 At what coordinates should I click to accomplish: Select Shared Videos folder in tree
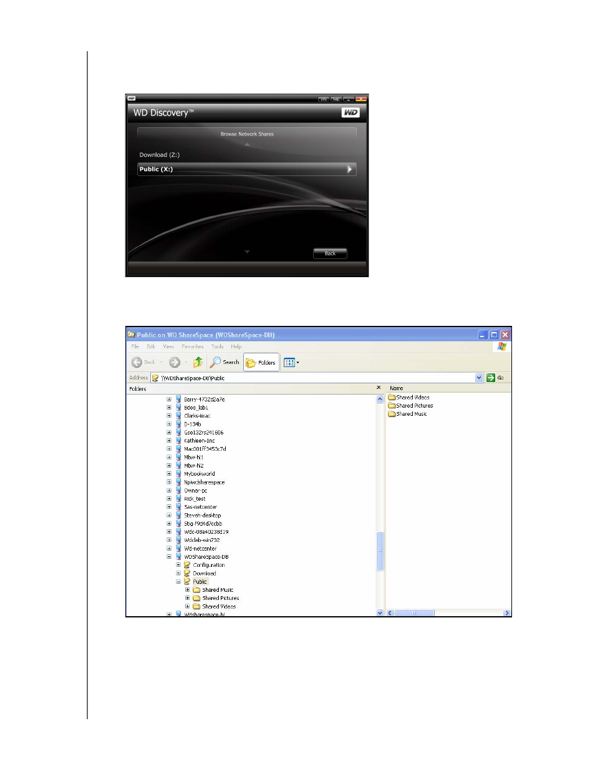219,607
